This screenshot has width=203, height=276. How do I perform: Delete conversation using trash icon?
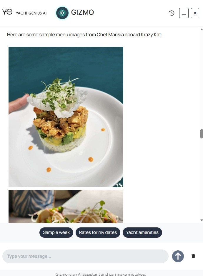point(193,256)
